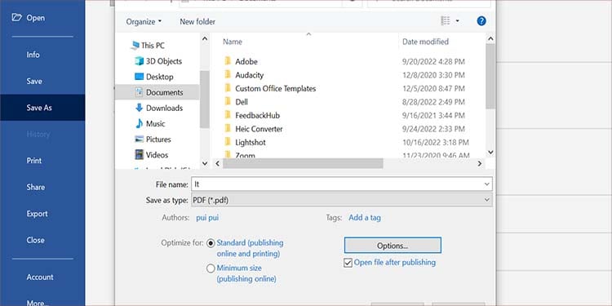Select Standard publishing radio button
Image resolution: width=612 pixels, height=306 pixels.
(x=211, y=243)
